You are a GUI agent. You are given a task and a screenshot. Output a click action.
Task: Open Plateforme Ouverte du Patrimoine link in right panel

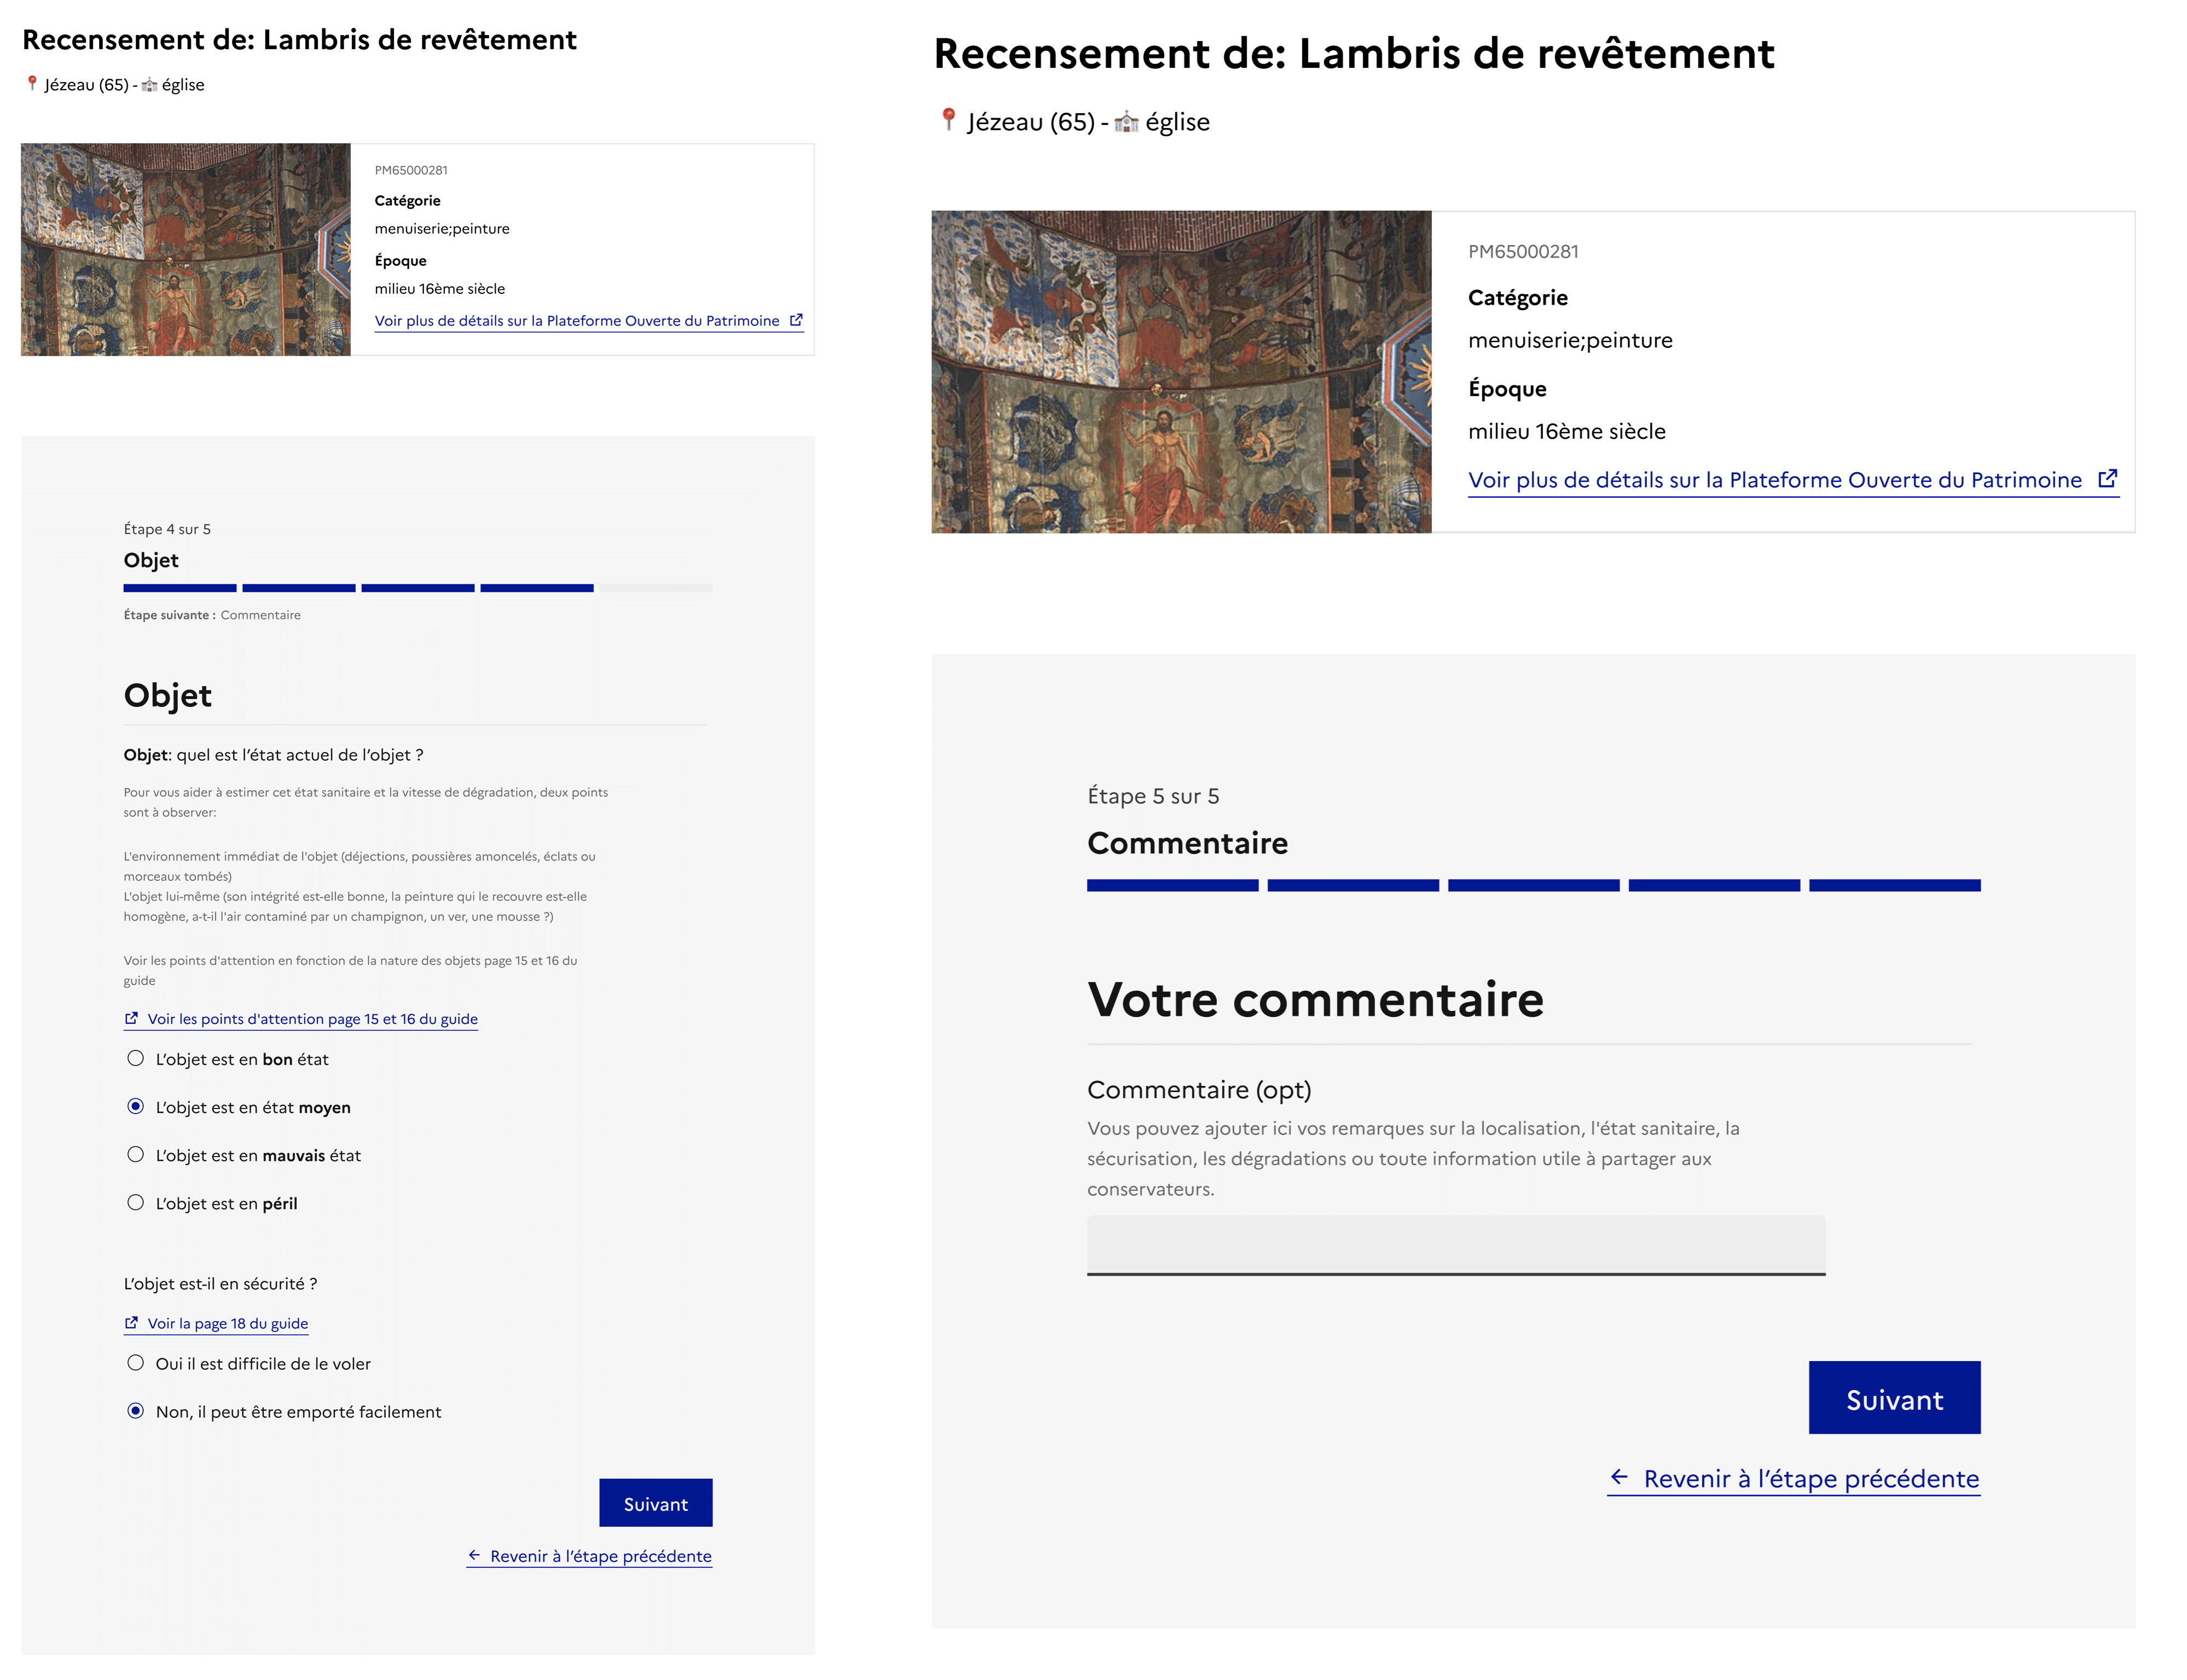point(1793,480)
